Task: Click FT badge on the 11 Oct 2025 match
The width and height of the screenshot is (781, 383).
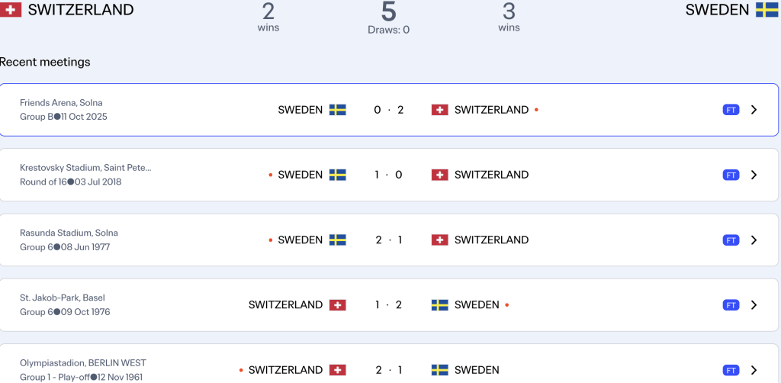Action: coord(731,110)
